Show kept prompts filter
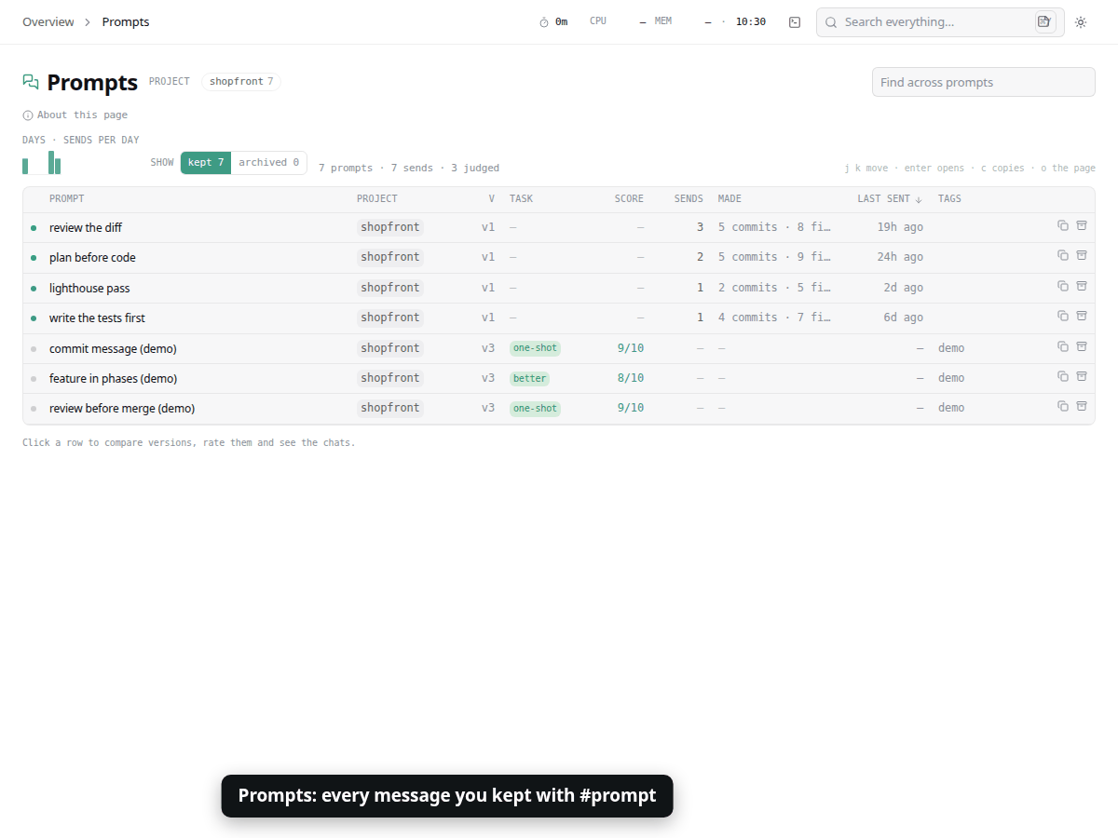1118x838 pixels. [x=206, y=162]
